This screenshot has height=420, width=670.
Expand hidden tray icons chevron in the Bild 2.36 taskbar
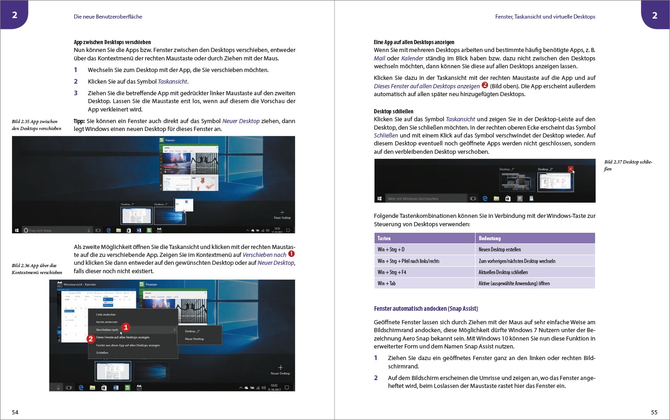pyautogui.click(x=241, y=387)
